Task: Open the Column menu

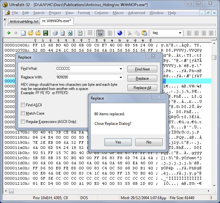Action: click(101, 13)
